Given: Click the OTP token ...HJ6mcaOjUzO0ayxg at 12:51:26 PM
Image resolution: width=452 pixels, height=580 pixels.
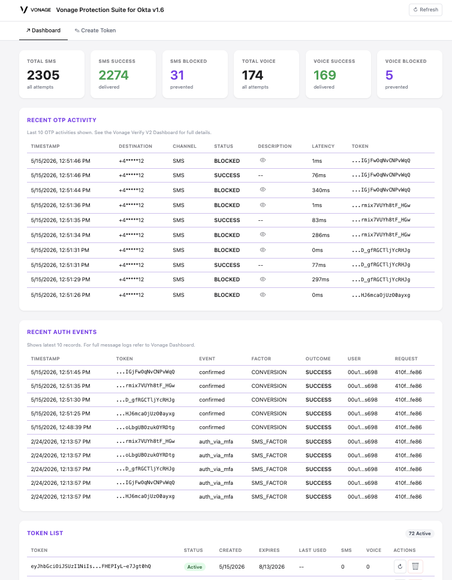Looking at the screenshot, I should 381,295.
